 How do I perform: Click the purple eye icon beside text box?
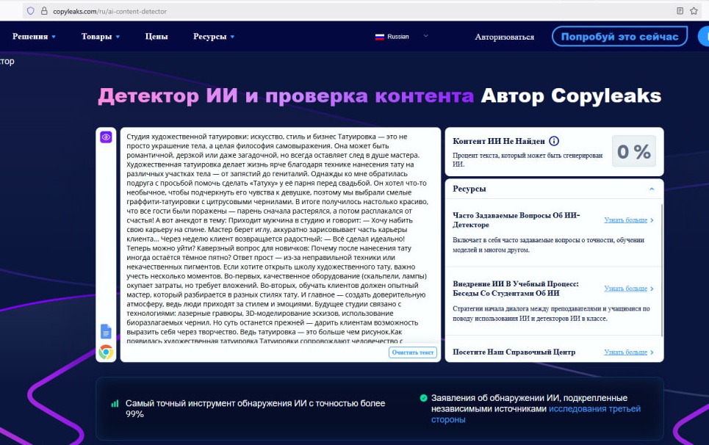(106, 137)
